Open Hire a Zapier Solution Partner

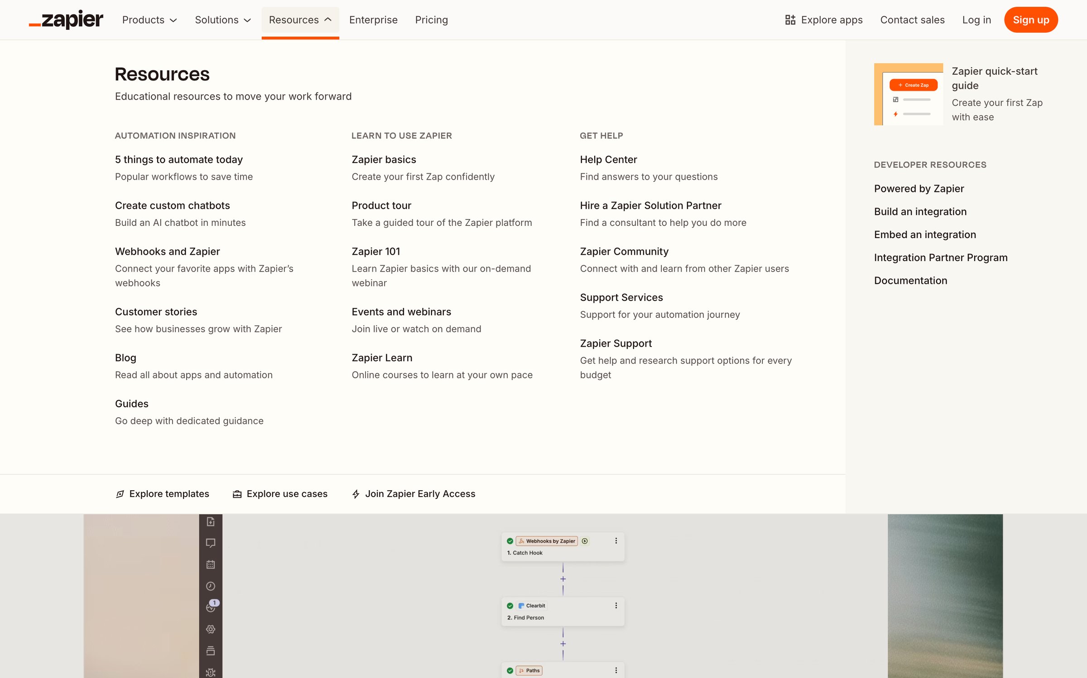coord(650,205)
